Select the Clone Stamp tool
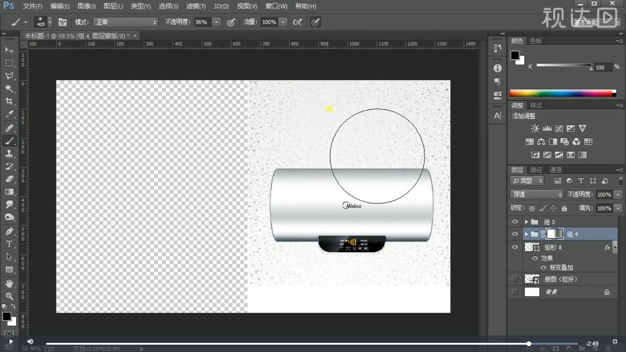The width and height of the screenshot is (626, 352). tap(9, 154)
